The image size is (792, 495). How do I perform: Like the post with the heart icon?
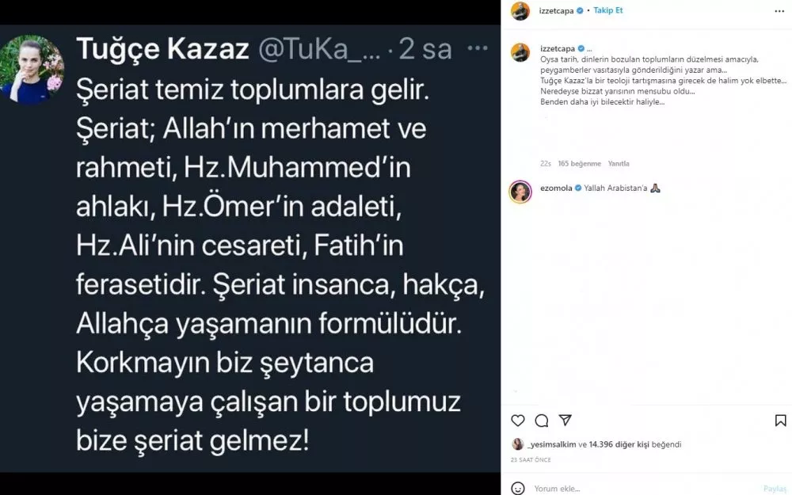point(518,421)
